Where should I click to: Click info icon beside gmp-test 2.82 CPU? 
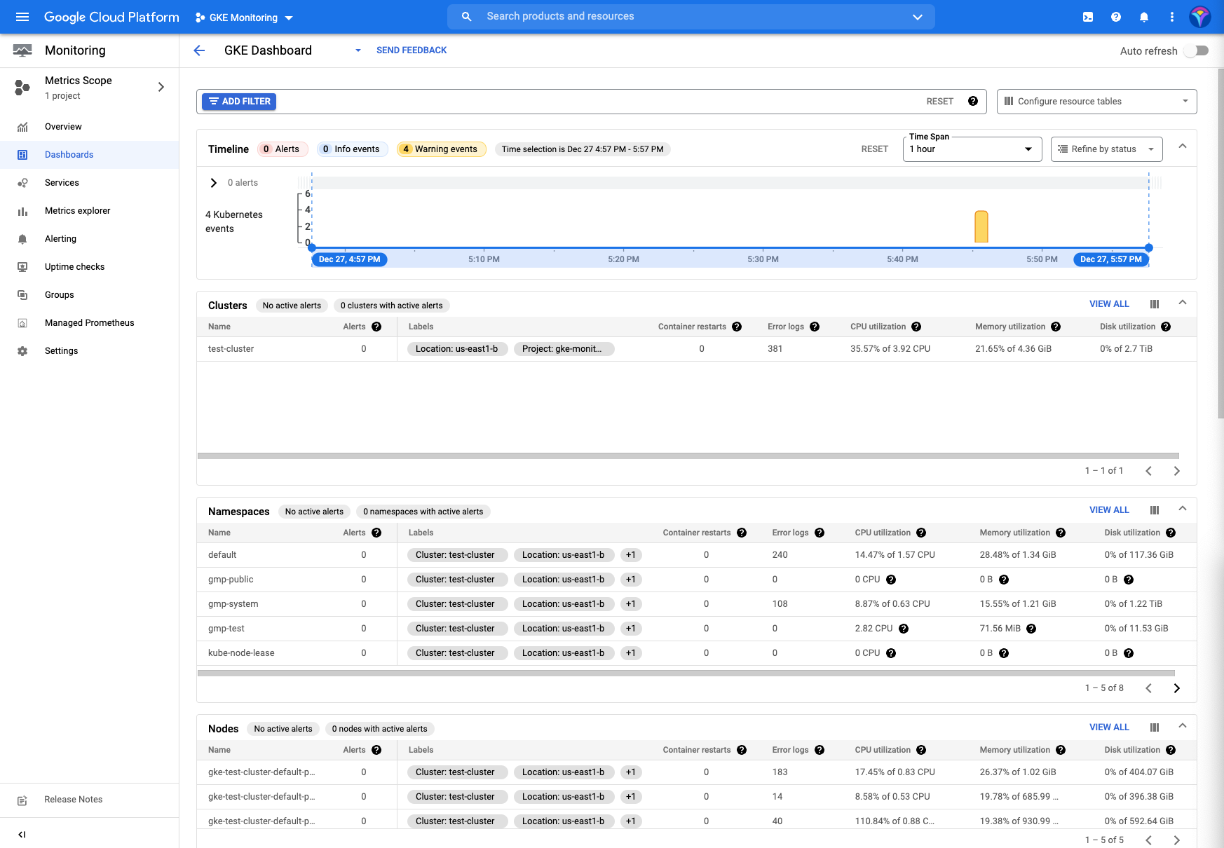(x=904, y=629)
